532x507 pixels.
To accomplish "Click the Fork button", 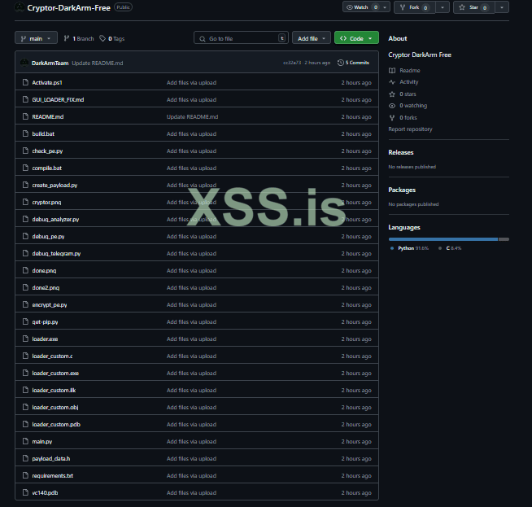I will click(x=415, y=7).
